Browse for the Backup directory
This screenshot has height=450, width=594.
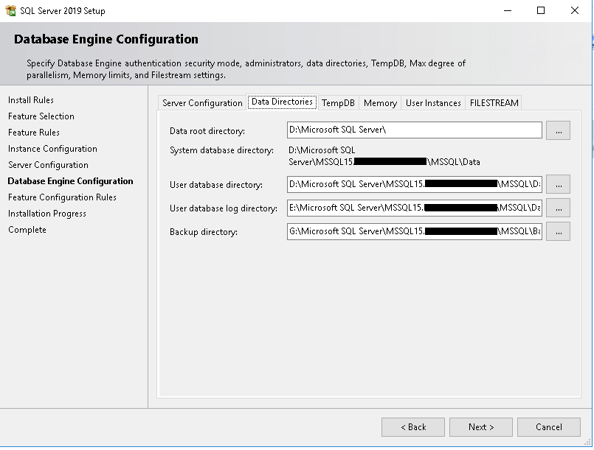558,231
